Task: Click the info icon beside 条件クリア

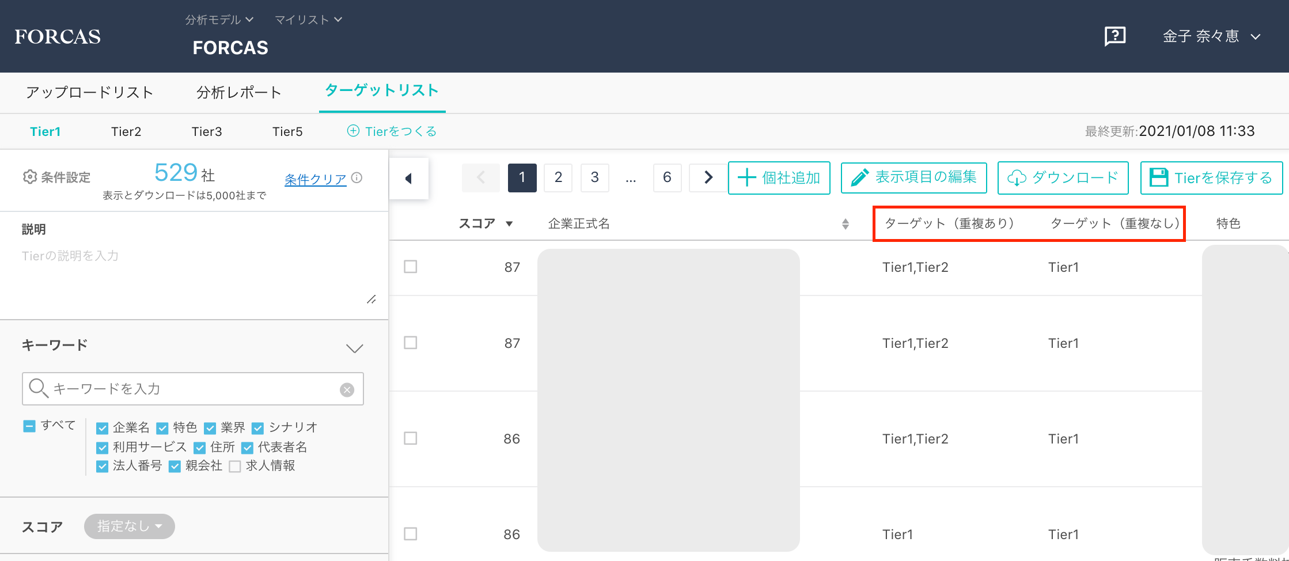Action: pos(357,177)
